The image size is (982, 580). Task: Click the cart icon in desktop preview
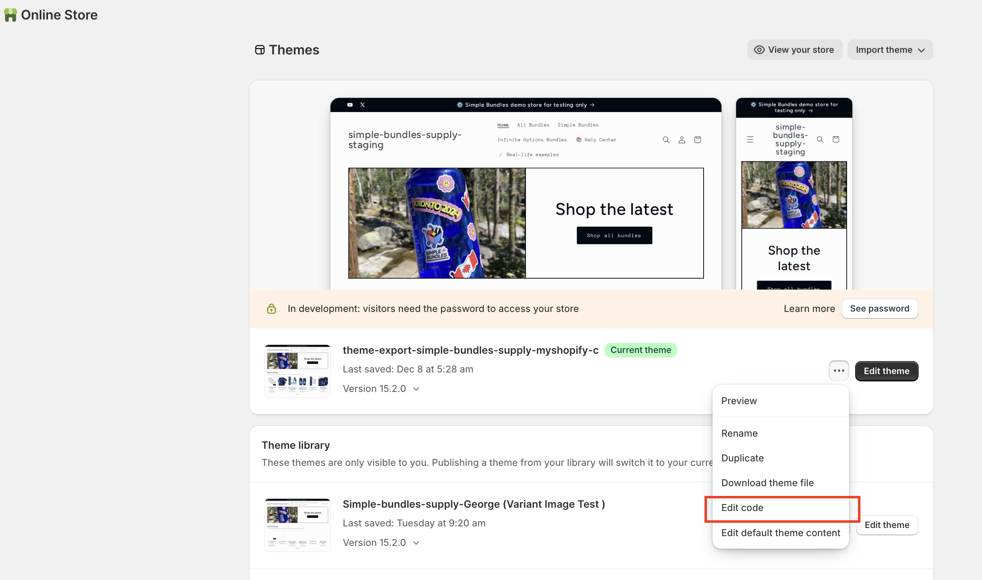(x=697, y=140)
